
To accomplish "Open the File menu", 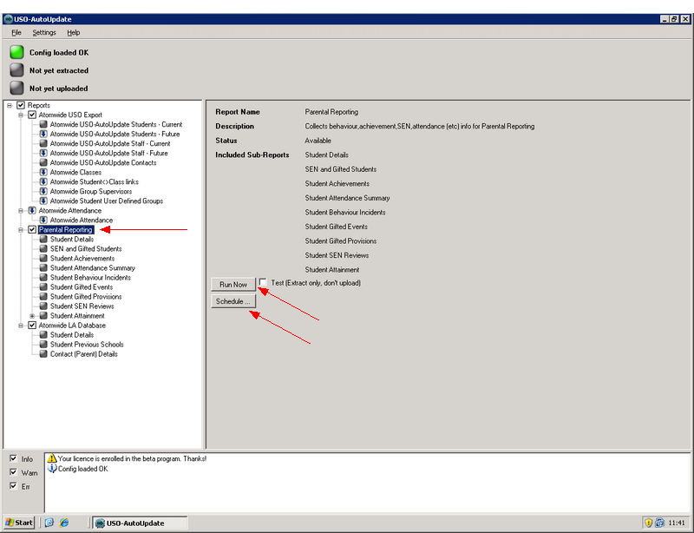I will pyautogui.click(x=16, y=32).
